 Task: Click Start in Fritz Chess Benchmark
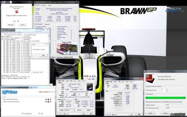tap(150, 113)
